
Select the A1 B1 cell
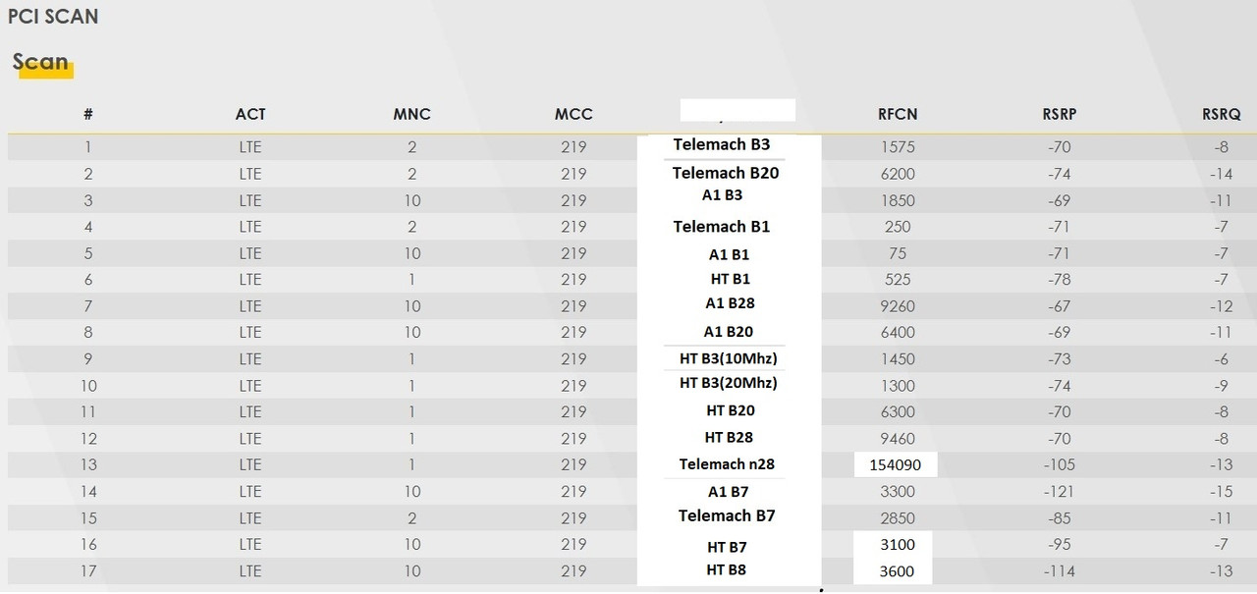click(729, 254)
